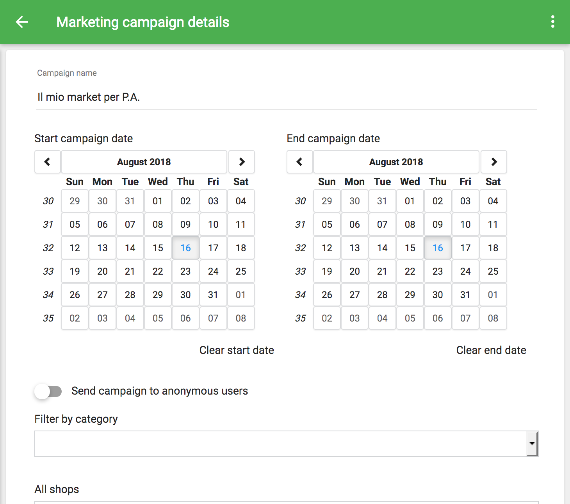Go to next month in start calendar
Viewport: 570px width, 504px height.
click(x=242, y=162)
